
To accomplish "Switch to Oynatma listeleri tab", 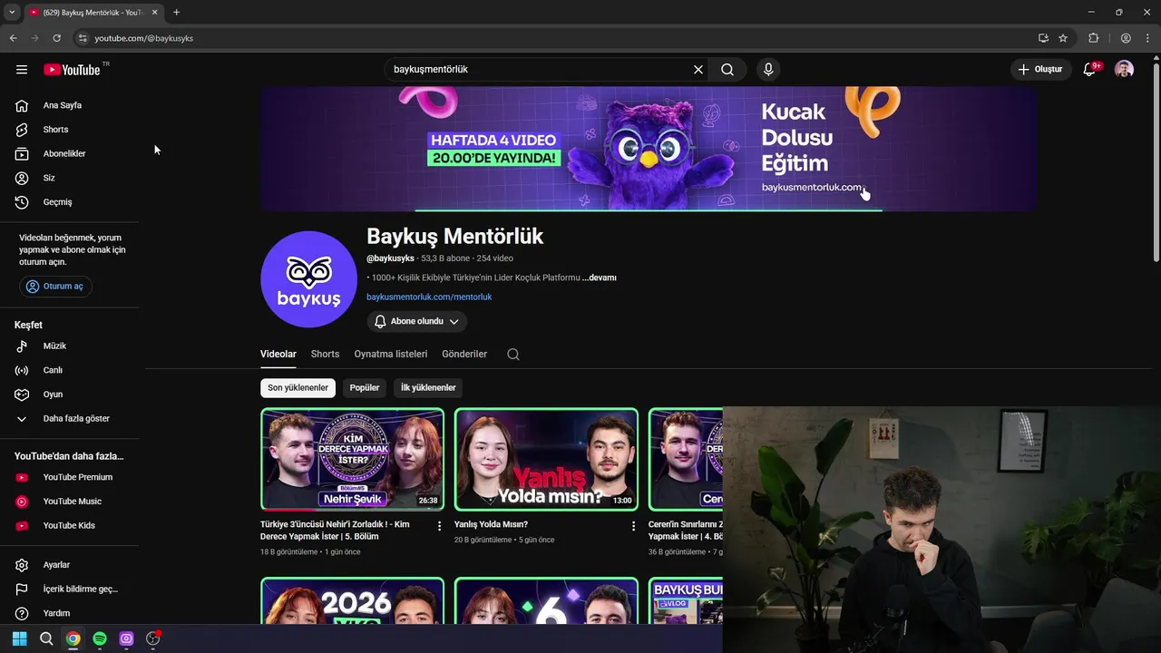I will pos(391,355).
